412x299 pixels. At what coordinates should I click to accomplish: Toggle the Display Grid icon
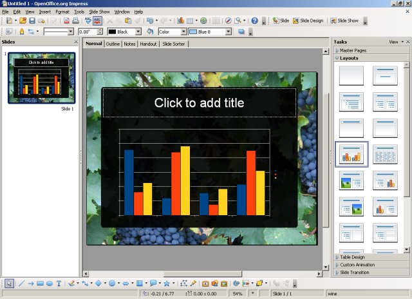(x=216, y=21)
